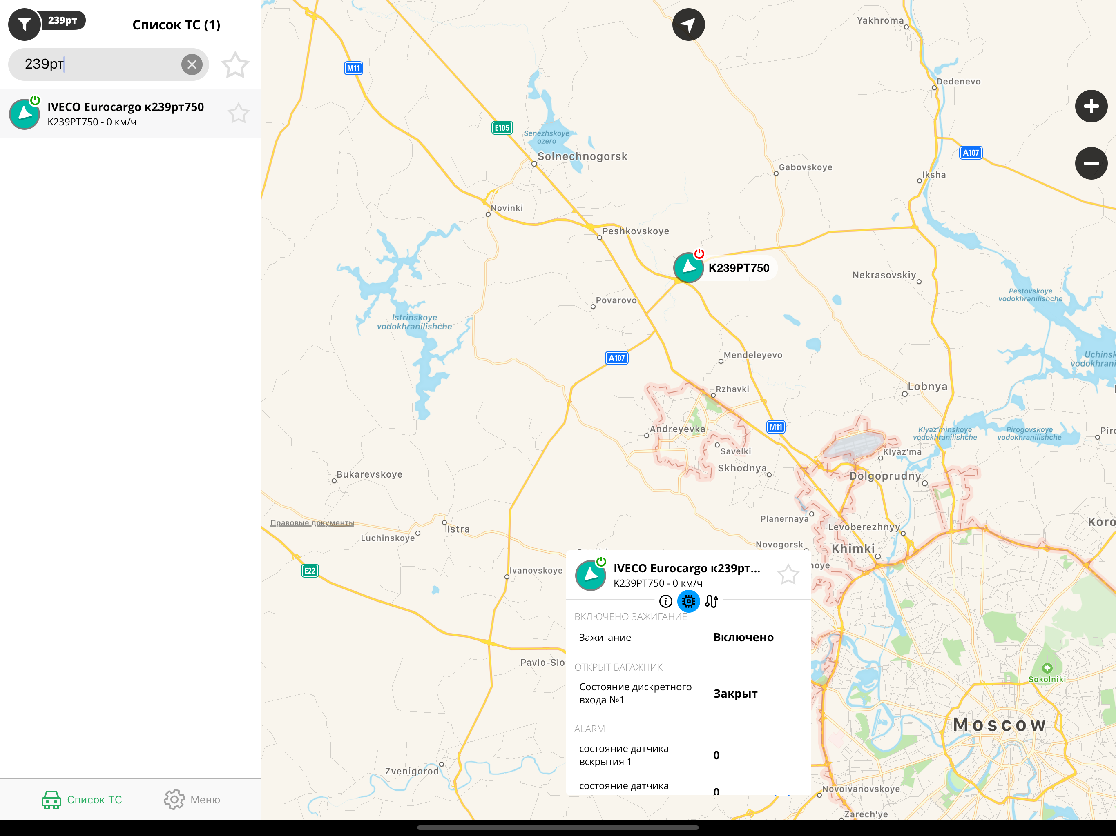Switch to Список ТС tab

(x=82, y=800)
